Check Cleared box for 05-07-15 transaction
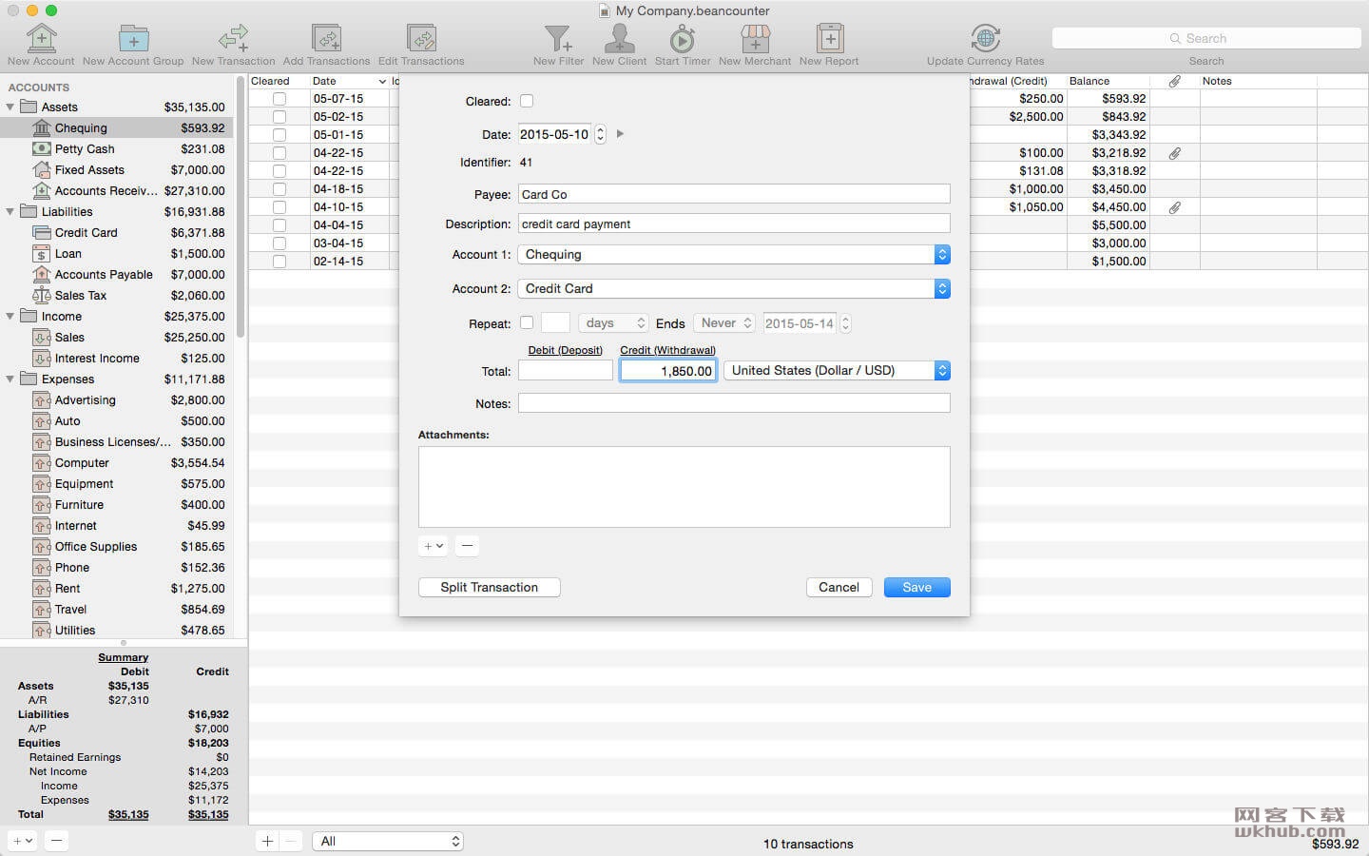 pyautogui.click(x=280, y=98)
